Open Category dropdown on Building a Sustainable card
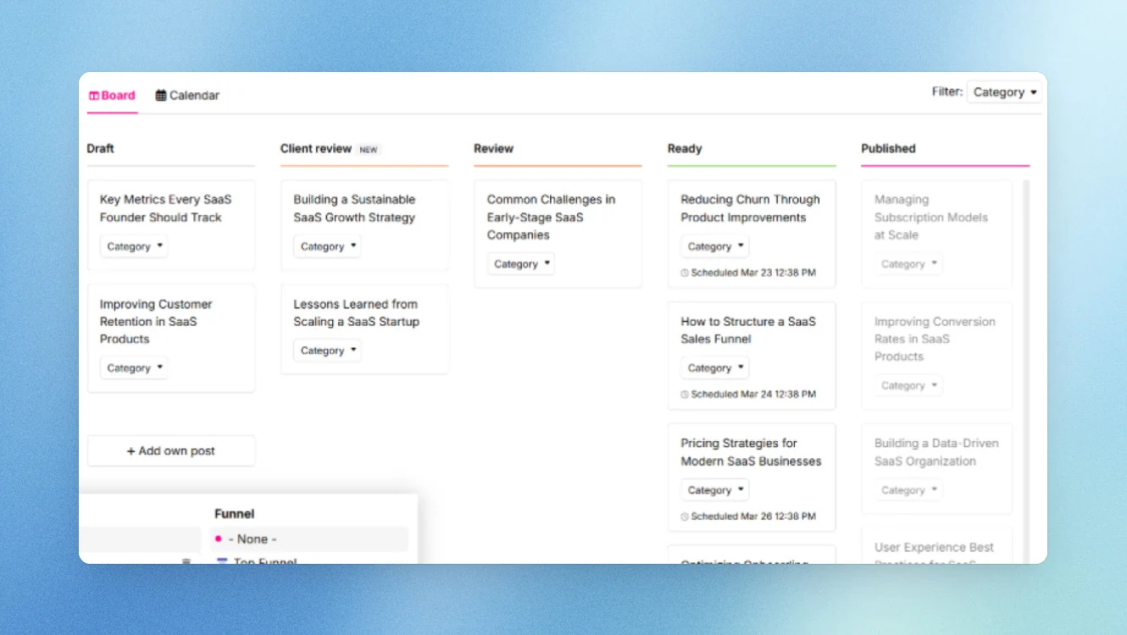This screenshot has width=1127, height=635. [327, 246]
